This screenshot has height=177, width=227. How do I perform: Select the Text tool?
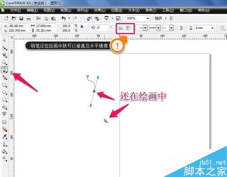coord(4,114)
